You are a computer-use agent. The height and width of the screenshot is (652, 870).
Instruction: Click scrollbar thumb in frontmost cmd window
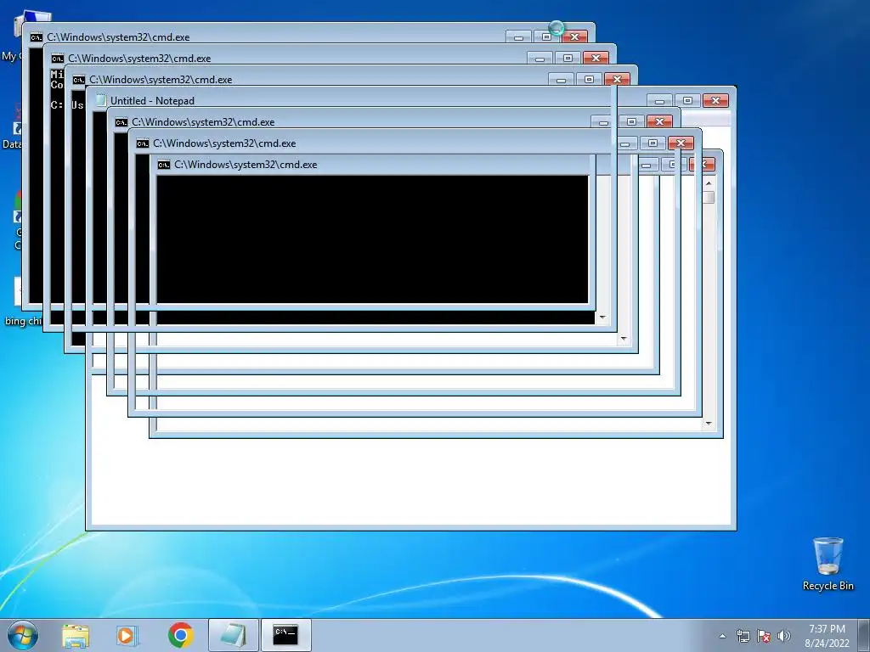point(709,197)
